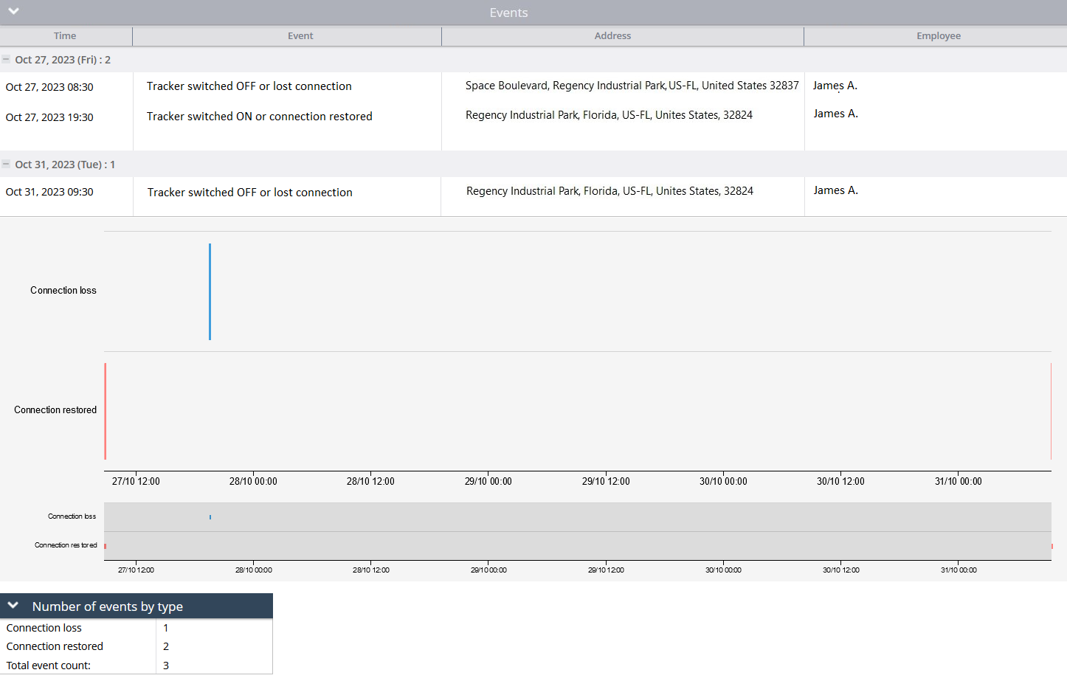This screenshot has width=1067, height=681.
Task: Click the blue Connection loss marker on chart
Action: pos(210,291)
